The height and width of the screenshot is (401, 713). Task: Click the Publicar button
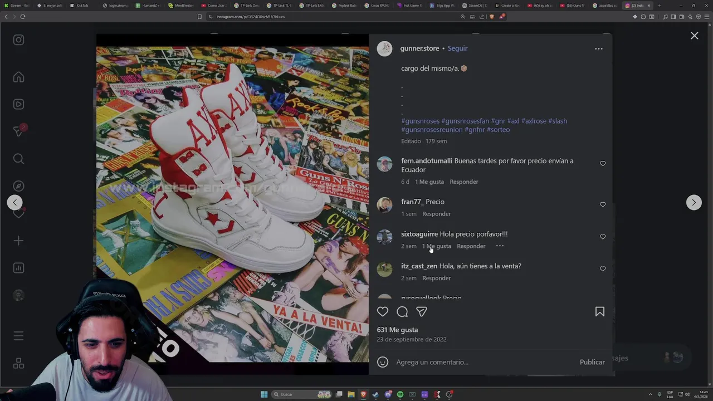point(592,362)
